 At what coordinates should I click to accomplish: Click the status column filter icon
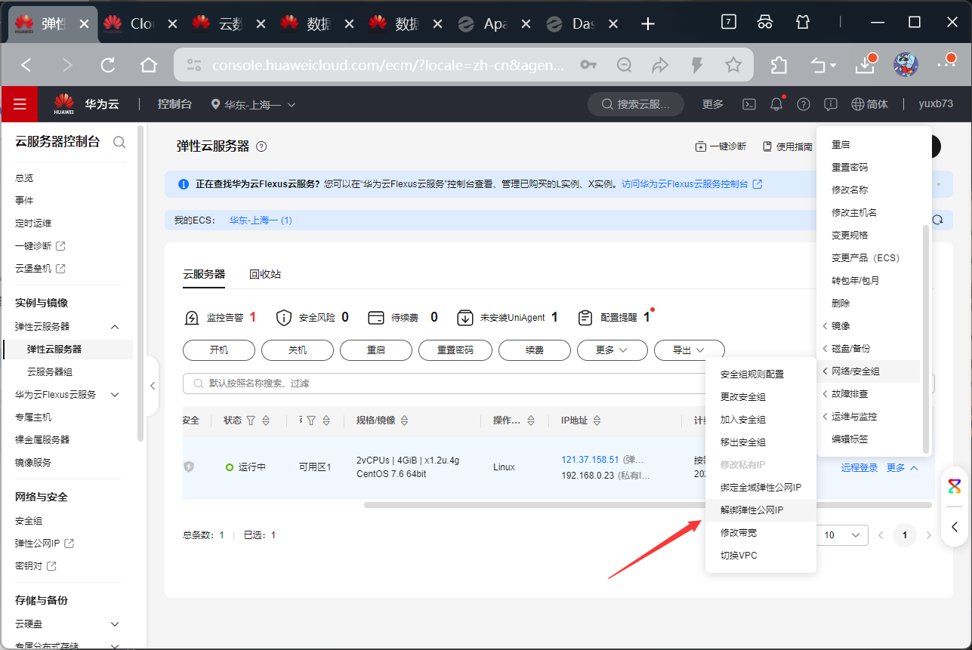click(251, 420)
